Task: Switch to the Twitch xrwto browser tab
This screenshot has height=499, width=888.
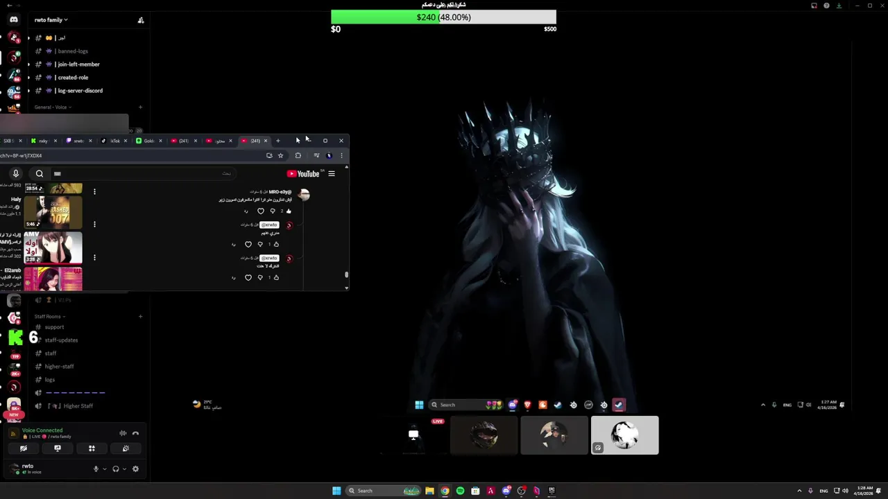Action: pyautogui.click(x=78, y=141)
